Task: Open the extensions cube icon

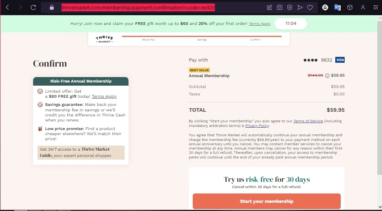Action: point(350,7)
